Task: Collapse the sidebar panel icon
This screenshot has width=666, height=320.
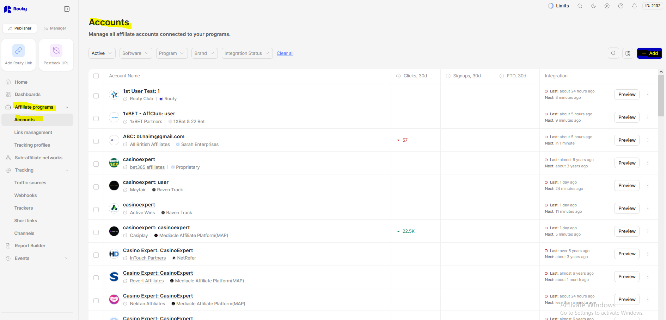Action: pos(67,9)
